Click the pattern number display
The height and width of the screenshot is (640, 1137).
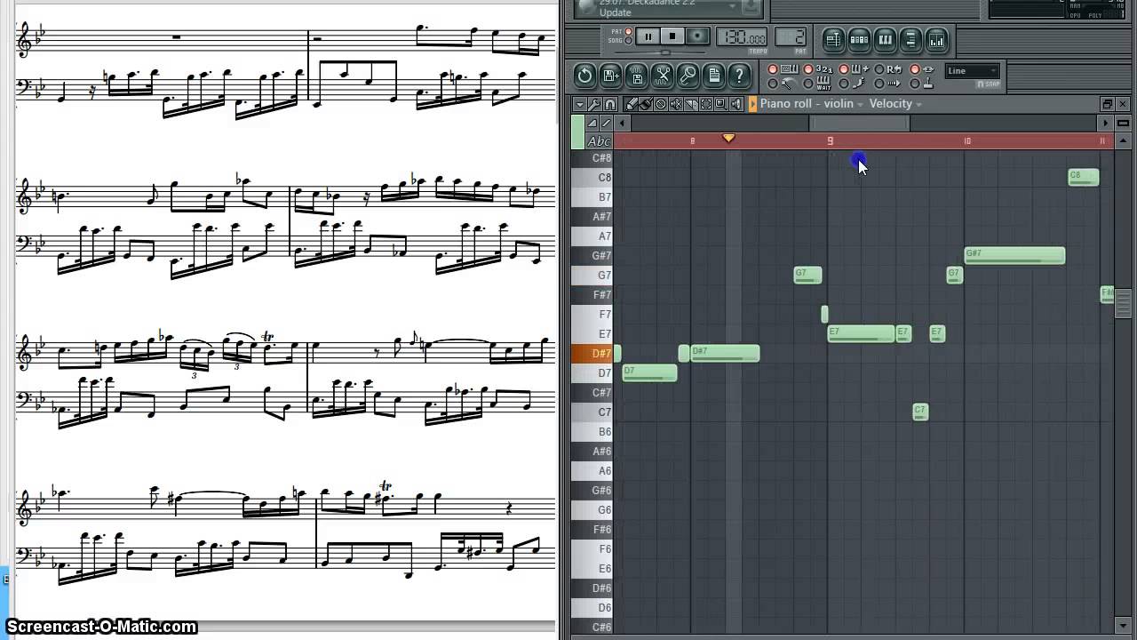(791, 37)
